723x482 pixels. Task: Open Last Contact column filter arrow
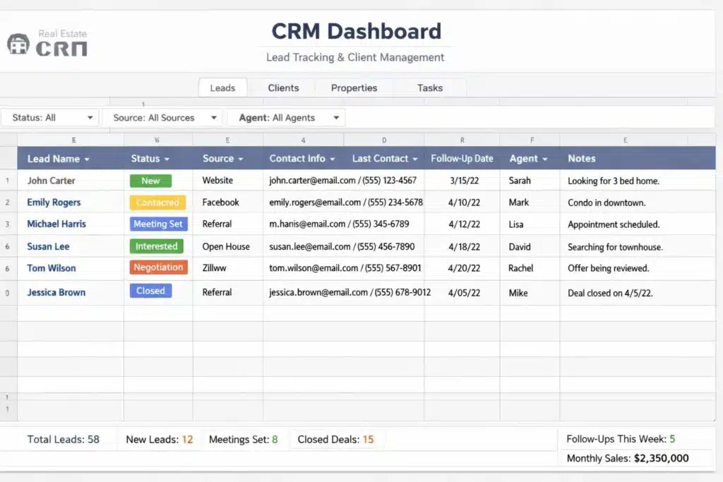pyautogui.click(x=415, y=159)
